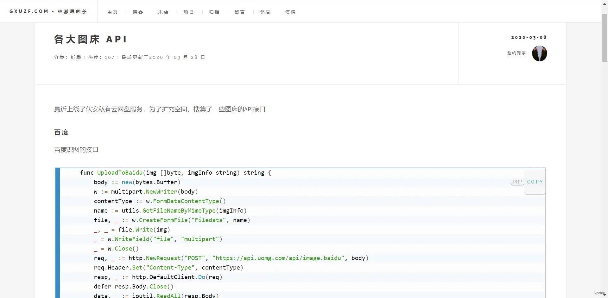This screenshot has width=608, height=298.
Task: Click the post title 各大图床 API
Action: 91,39
